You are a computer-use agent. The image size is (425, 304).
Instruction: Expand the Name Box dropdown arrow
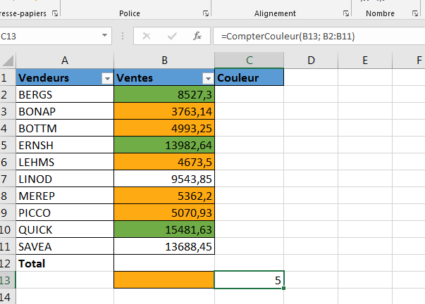[x=105, y=36]
